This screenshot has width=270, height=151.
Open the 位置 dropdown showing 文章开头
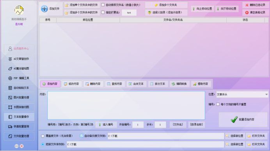pos(242,94)
